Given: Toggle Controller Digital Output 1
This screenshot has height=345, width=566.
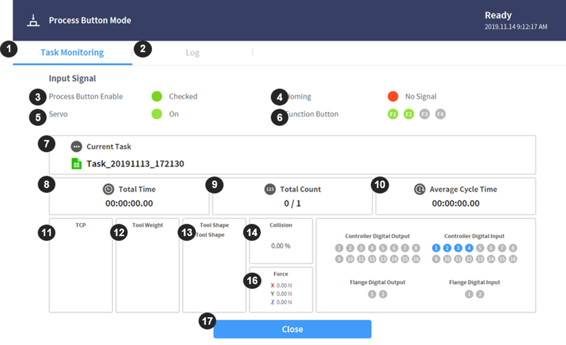Looking at the screenshot, I should [x=339, y=248].
